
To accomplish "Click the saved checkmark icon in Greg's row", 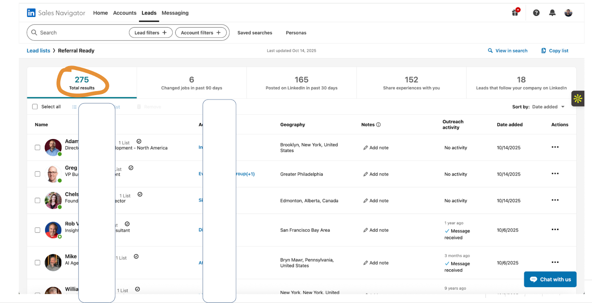I will coord(131,168).
